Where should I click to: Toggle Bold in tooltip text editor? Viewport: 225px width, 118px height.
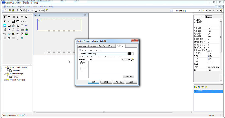122,59
